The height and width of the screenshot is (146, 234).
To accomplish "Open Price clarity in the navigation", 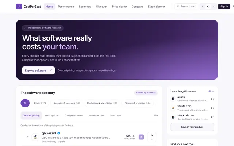I will (x=119, y=7).
